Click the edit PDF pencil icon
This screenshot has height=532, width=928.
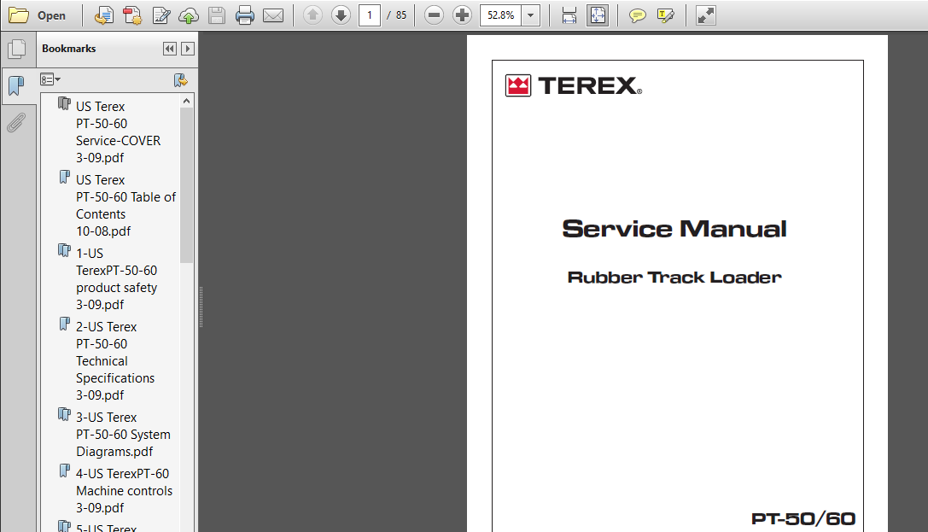[x=161, y=15]
